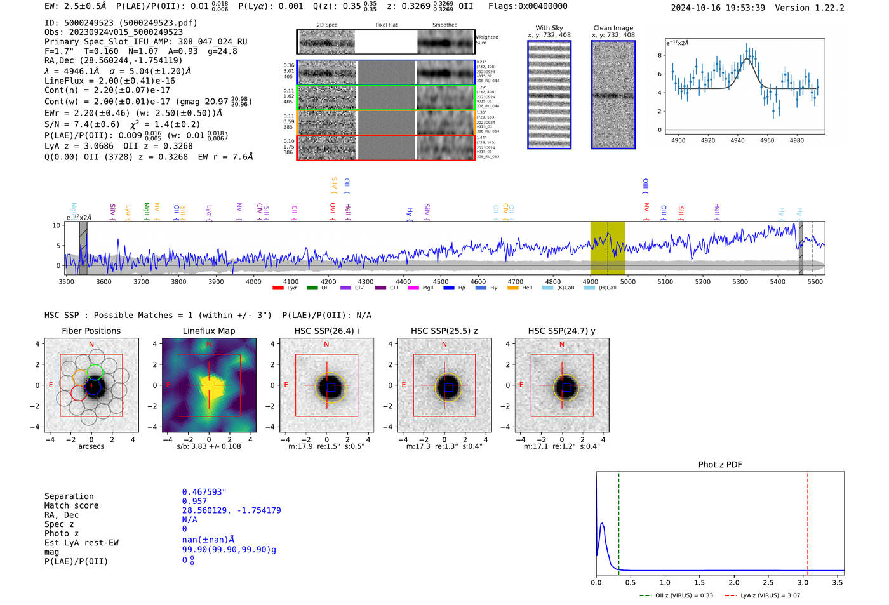
Task: Open the HSC SSP(25.5) z image
Action: pyautogui.click(x=444, y=385)
